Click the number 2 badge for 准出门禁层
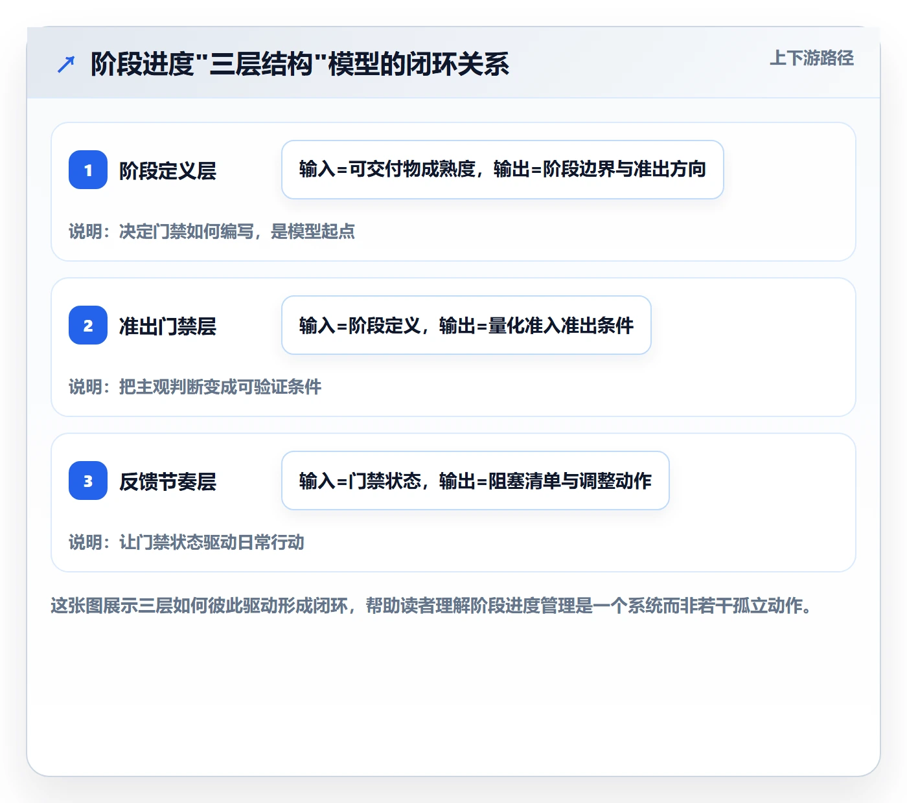The image size is (907, 803). click(88, 325)
